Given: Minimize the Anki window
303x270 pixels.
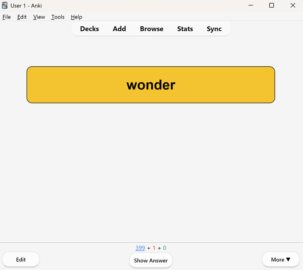Looking at the screenshot, I should click(x=251, y=5).
